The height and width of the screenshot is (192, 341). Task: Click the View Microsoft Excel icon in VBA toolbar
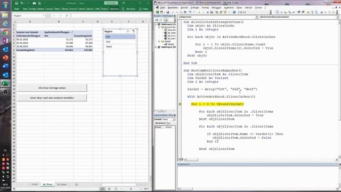pos(157,12)
